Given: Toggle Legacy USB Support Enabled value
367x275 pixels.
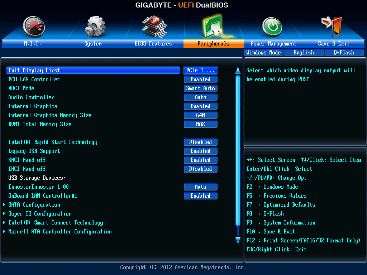Looking at the screenshot, I should coord(201,151).
